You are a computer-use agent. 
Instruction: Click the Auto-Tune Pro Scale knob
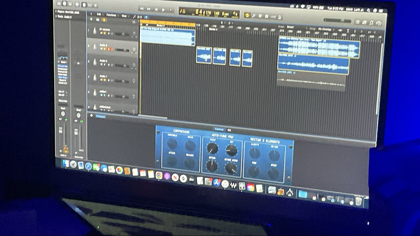coord(212,148)
